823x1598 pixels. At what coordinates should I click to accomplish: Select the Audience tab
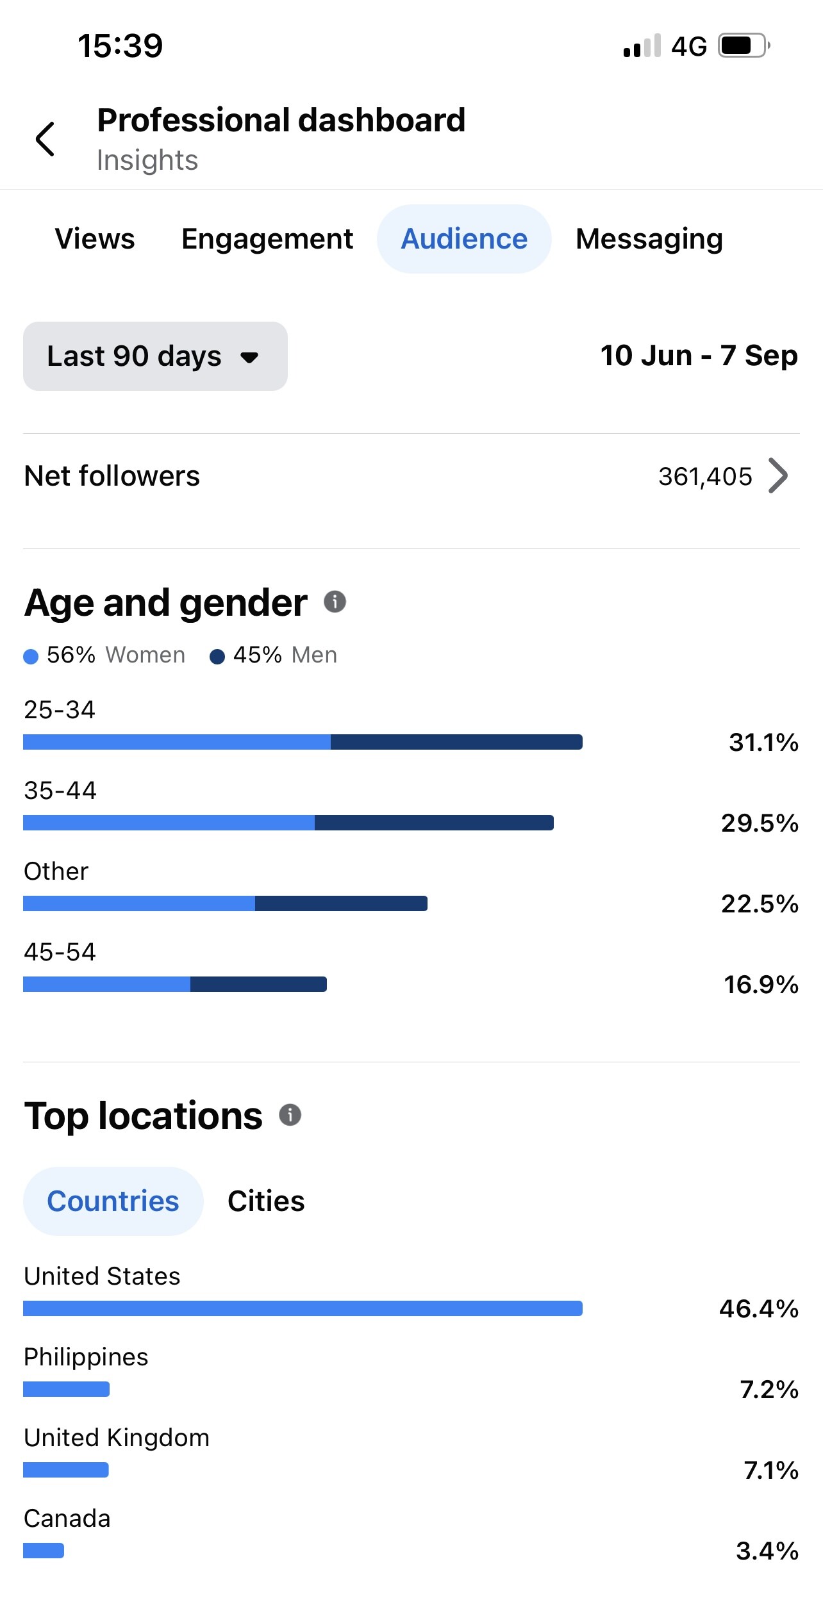464,239
